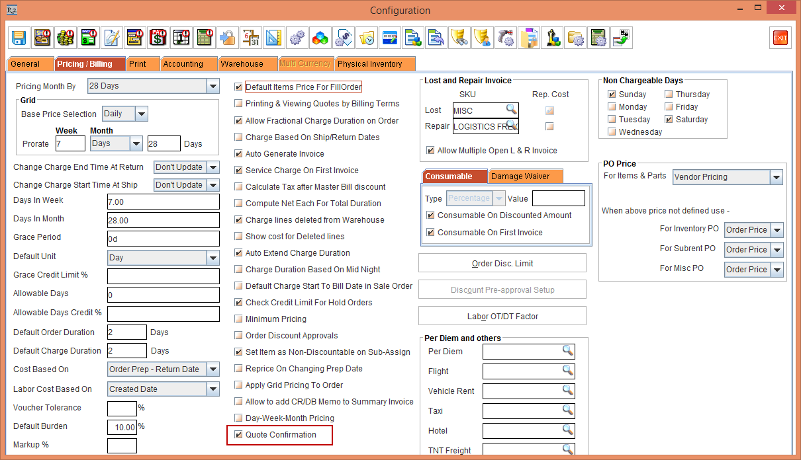801x460 pixels.
Task: Click the blue triangle ruler icon
Action: (272, 38)
